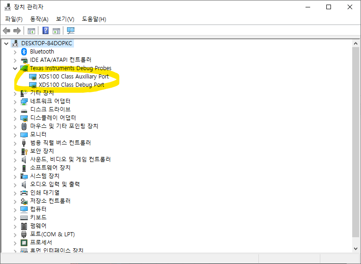This screenshot has width=361, height=264.
Task: Open the 파일(F) menu
Action: [14, 19]
